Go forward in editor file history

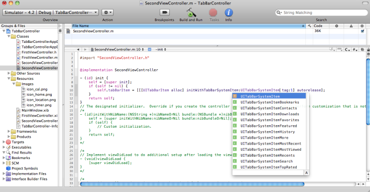click(x=85, y=49)
